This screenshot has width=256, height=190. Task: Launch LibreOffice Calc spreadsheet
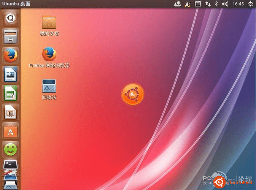pyautogui.click(x=10, y=93)
